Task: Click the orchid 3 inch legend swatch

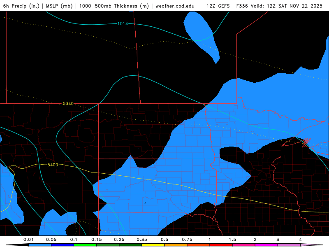Action: [289, 245]
